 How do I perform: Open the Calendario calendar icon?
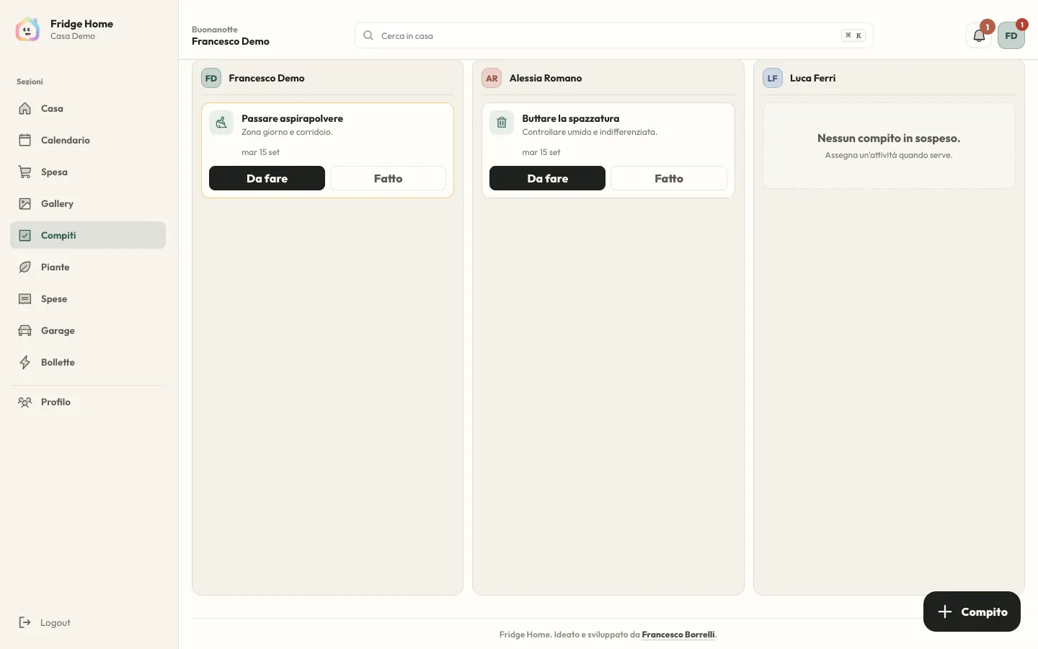click(x=25, y=140)
